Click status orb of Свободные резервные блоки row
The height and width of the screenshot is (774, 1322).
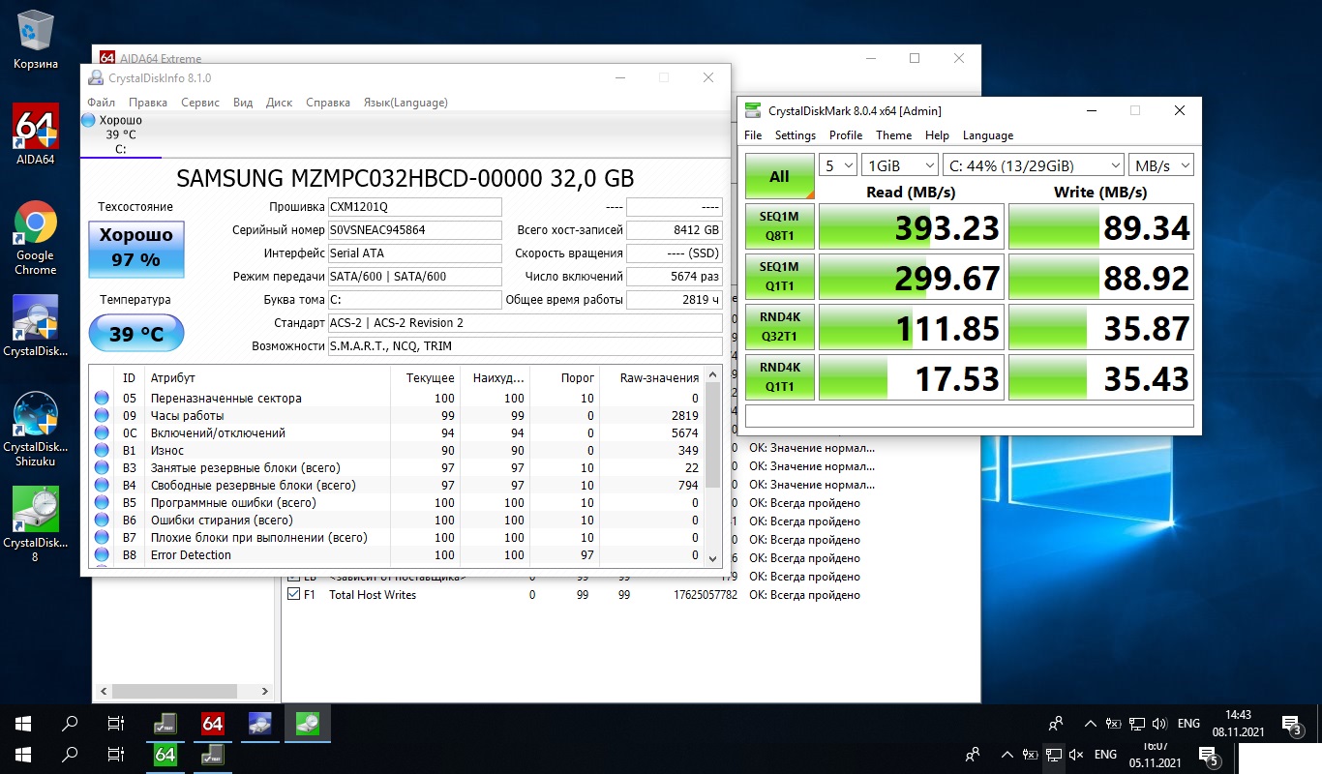pos(102,486)
